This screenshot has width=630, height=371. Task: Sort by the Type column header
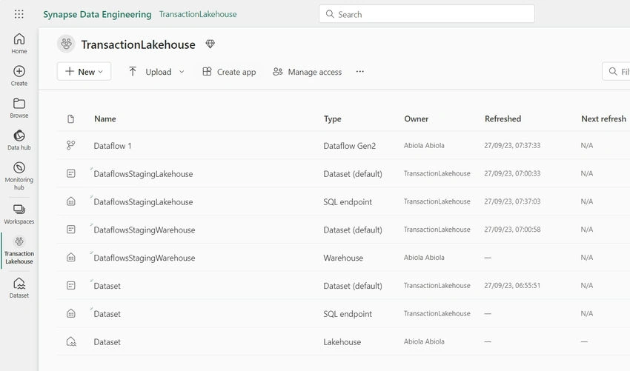click(x=332, y=118)
